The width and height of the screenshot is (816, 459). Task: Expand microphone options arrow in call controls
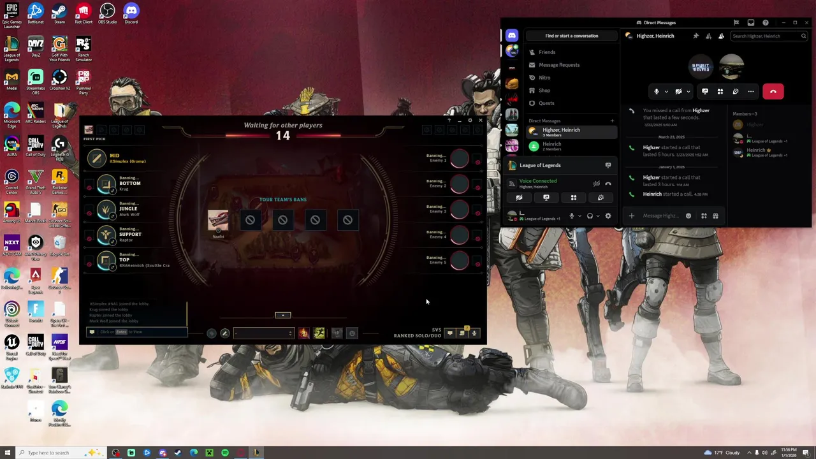pyautogui.click(x=666, y=91)
